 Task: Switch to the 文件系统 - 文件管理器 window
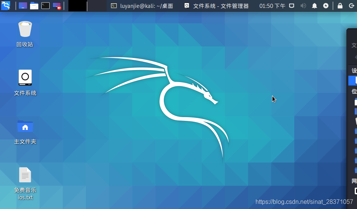[x=216, y=6]
